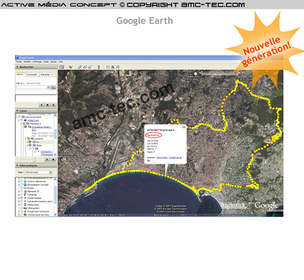Play the tour in the Lieux panel

(x=47, y=160)
